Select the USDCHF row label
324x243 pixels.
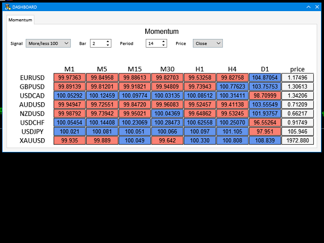(32, 123)
